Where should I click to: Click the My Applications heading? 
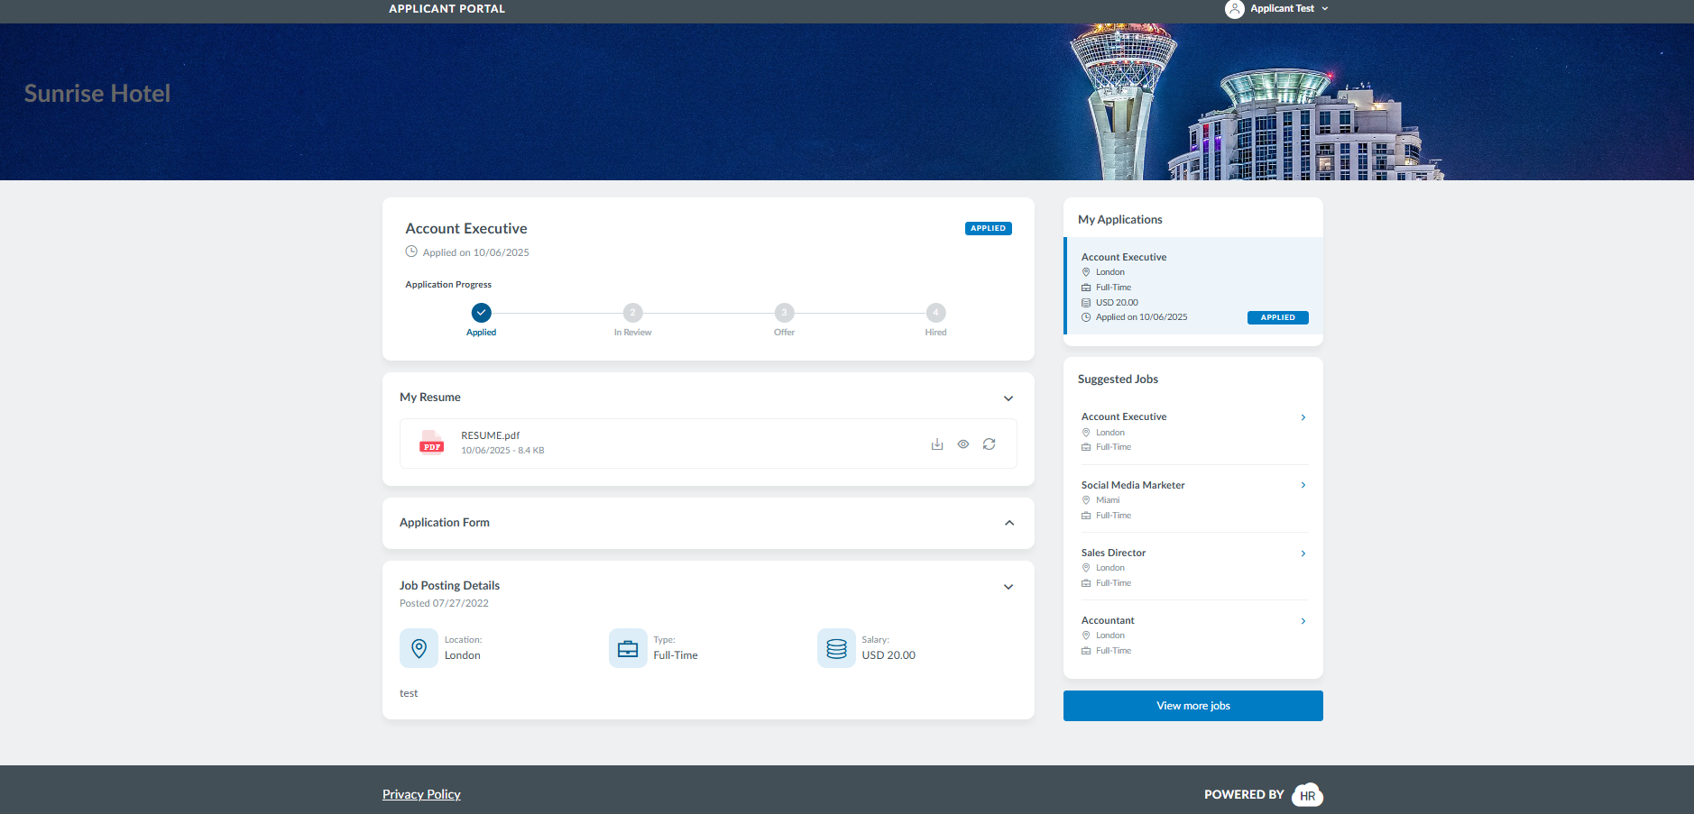pos(1120,220)
